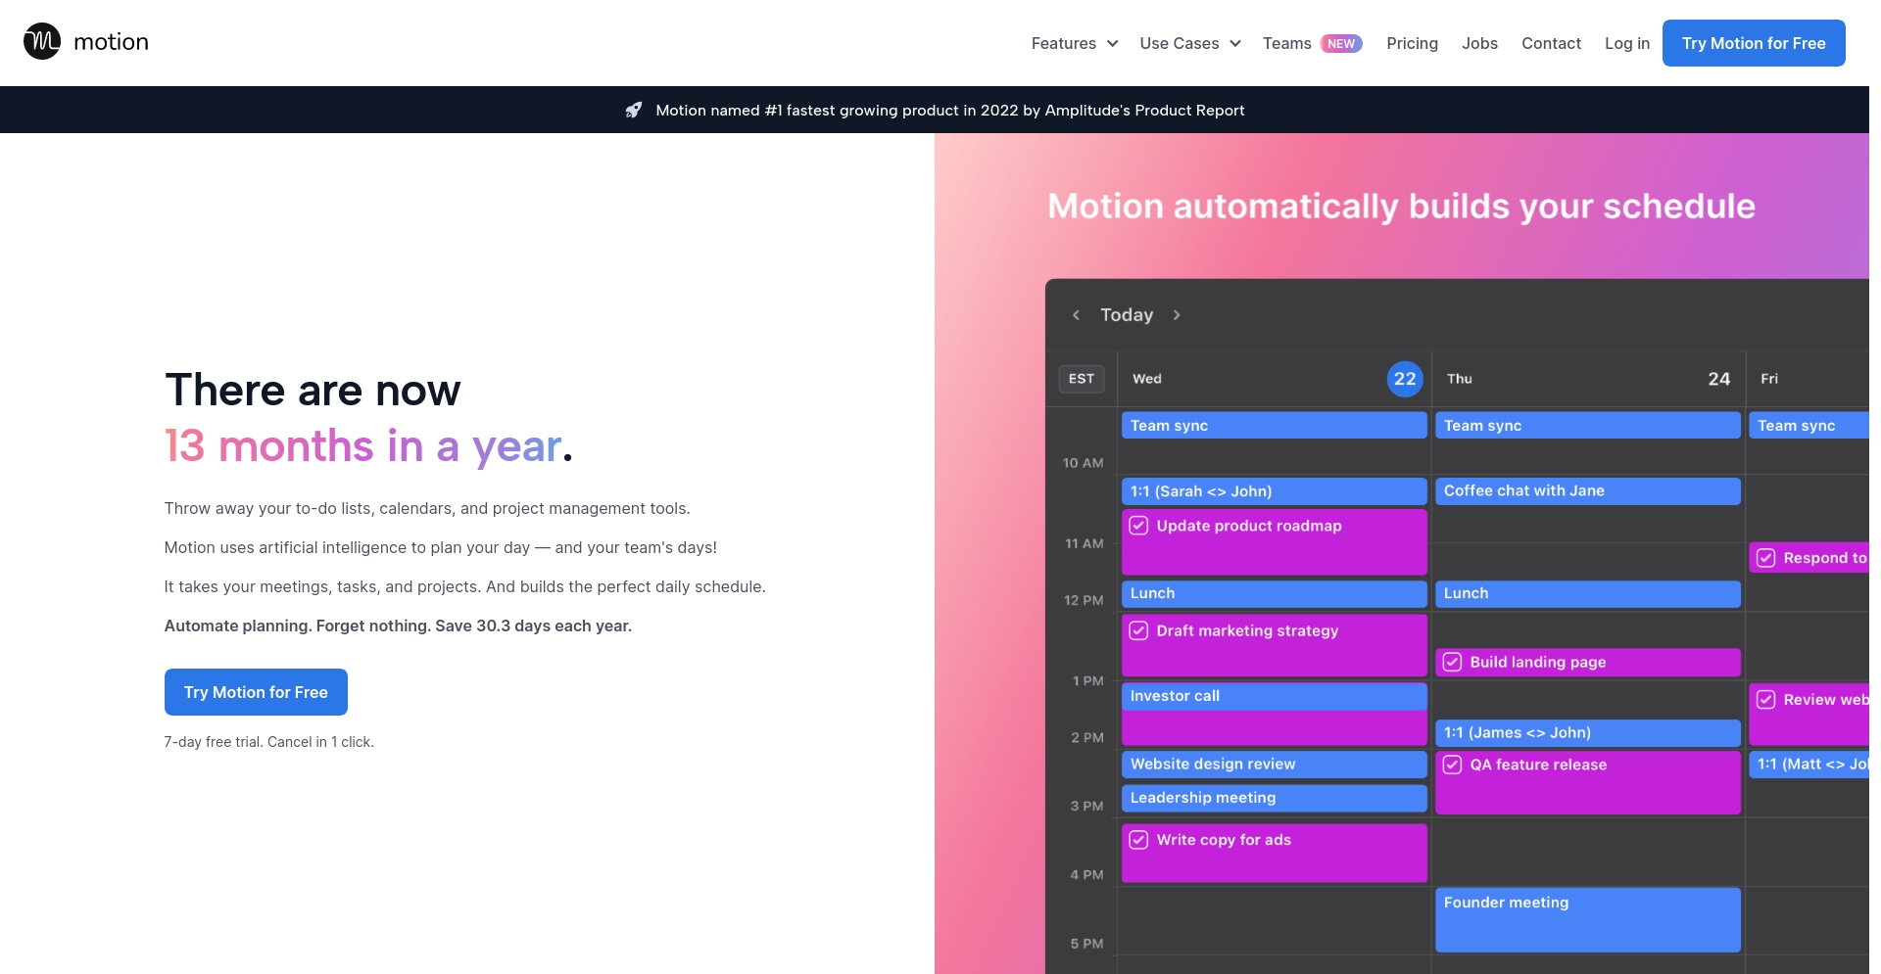The width and height of the screenshot is (1881, 974).
Task: Click the Thu column header
Action: coord(1459,379)
